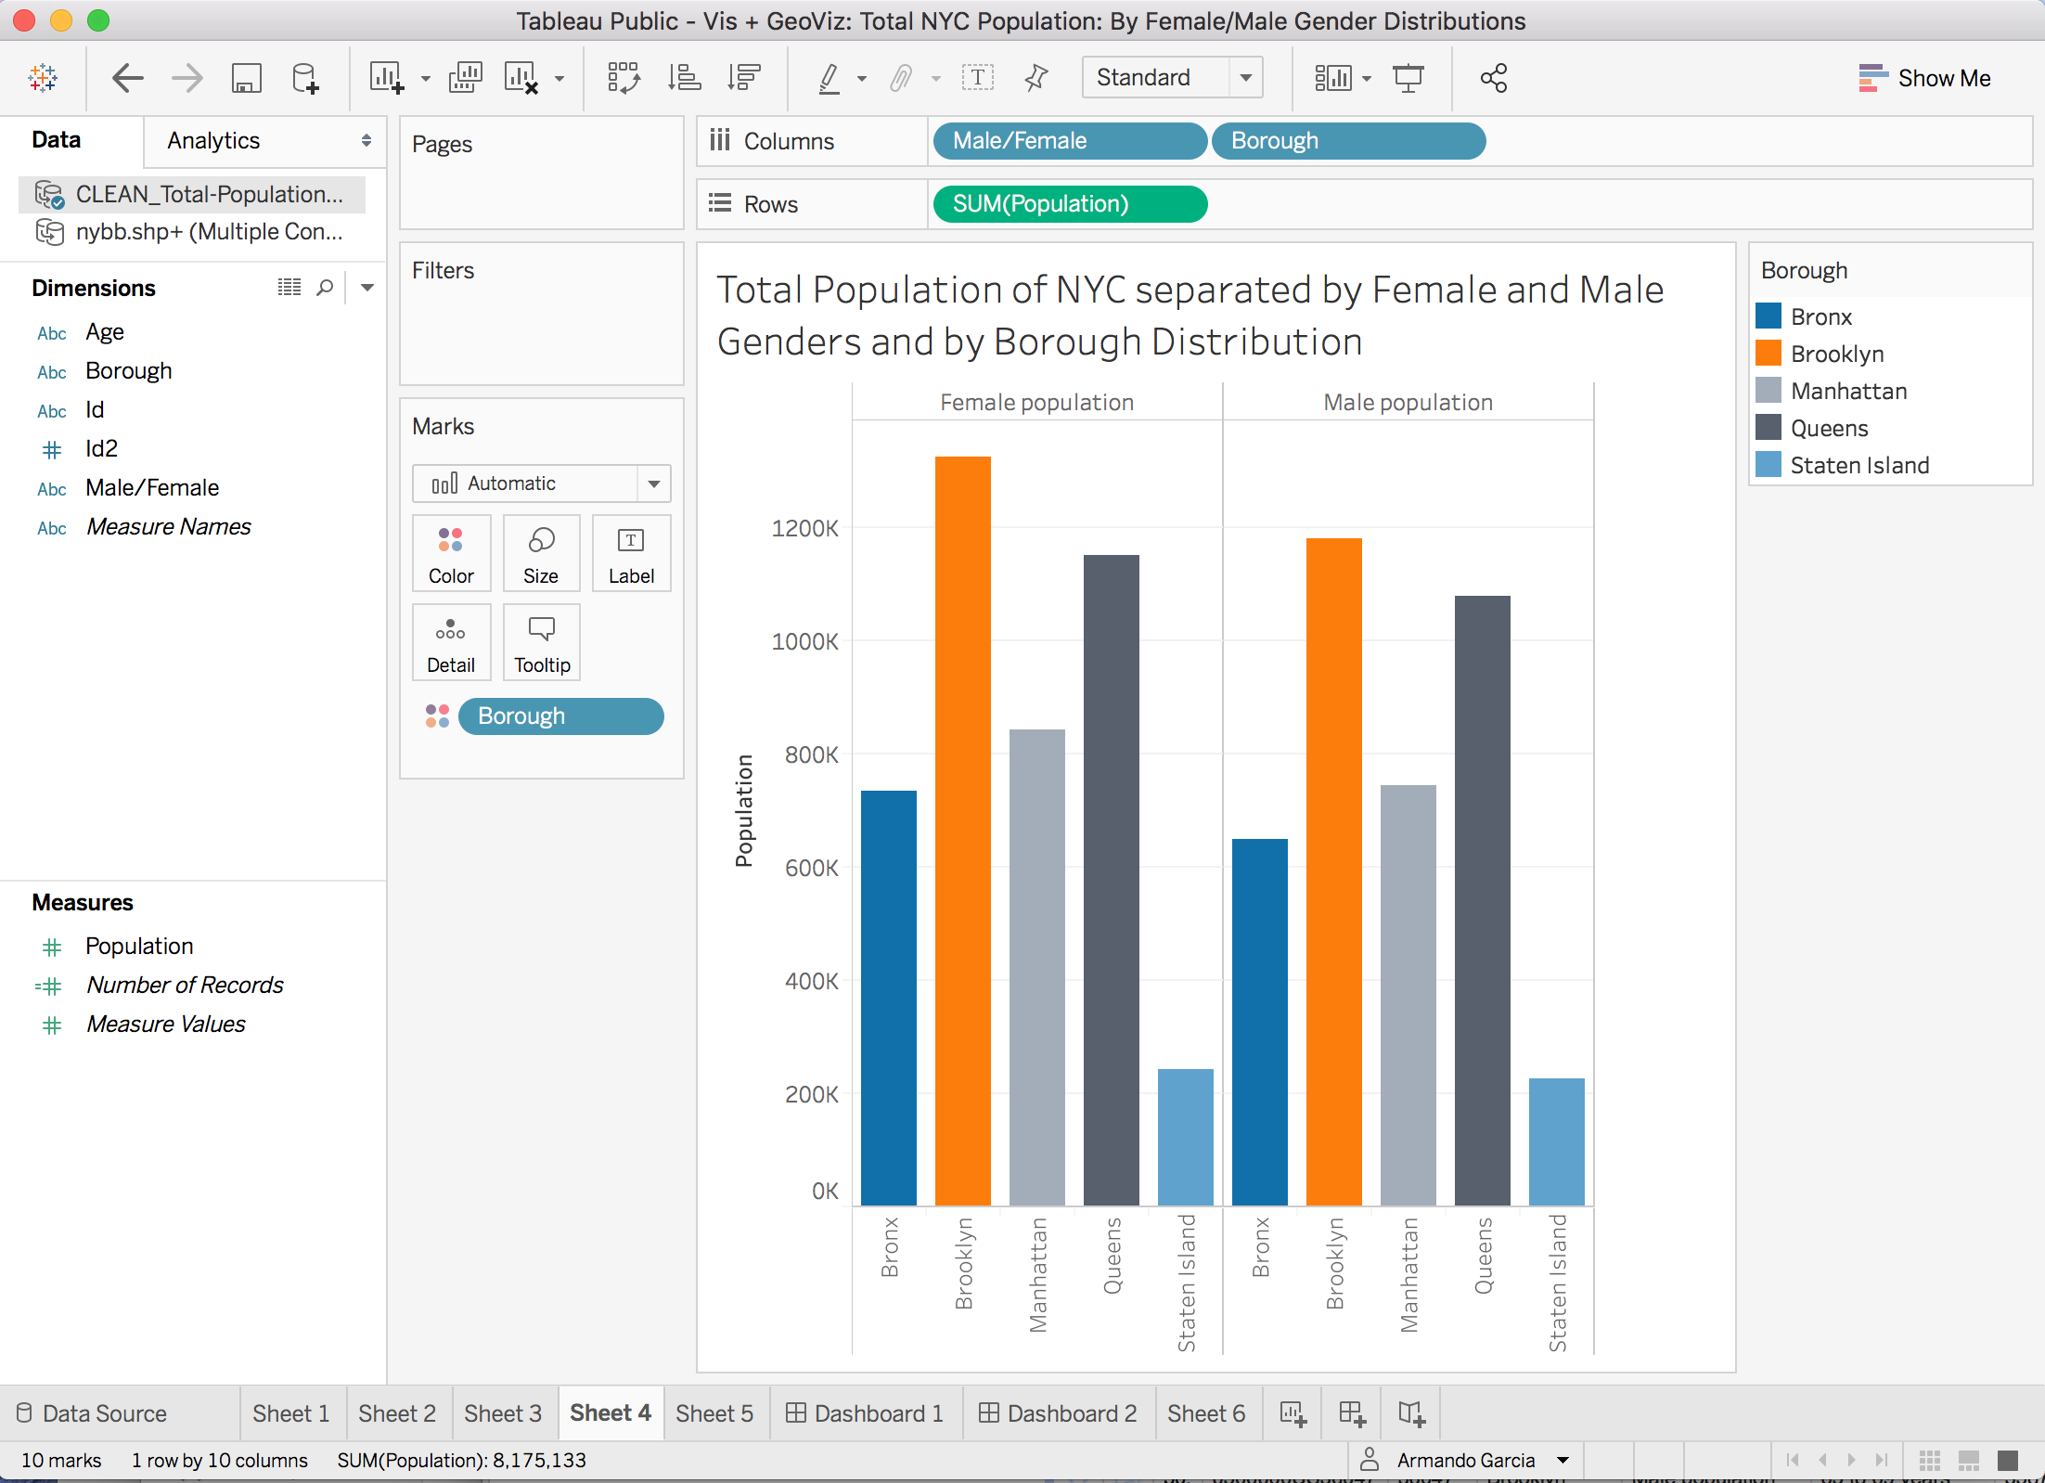Click the Brooklyn orange color swatch
The image size is (2045, 1483).
pos(1768,354)
